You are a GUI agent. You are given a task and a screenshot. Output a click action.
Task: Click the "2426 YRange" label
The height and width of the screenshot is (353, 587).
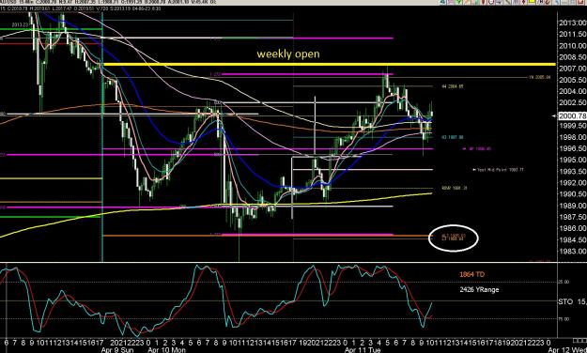click(x=479, y=289)
